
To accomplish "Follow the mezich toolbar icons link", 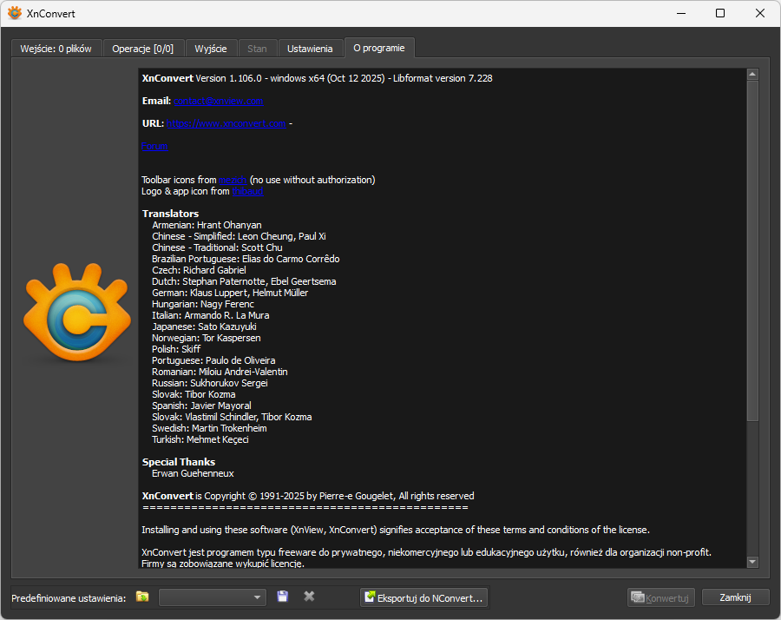I will click(x=233, y=180).
